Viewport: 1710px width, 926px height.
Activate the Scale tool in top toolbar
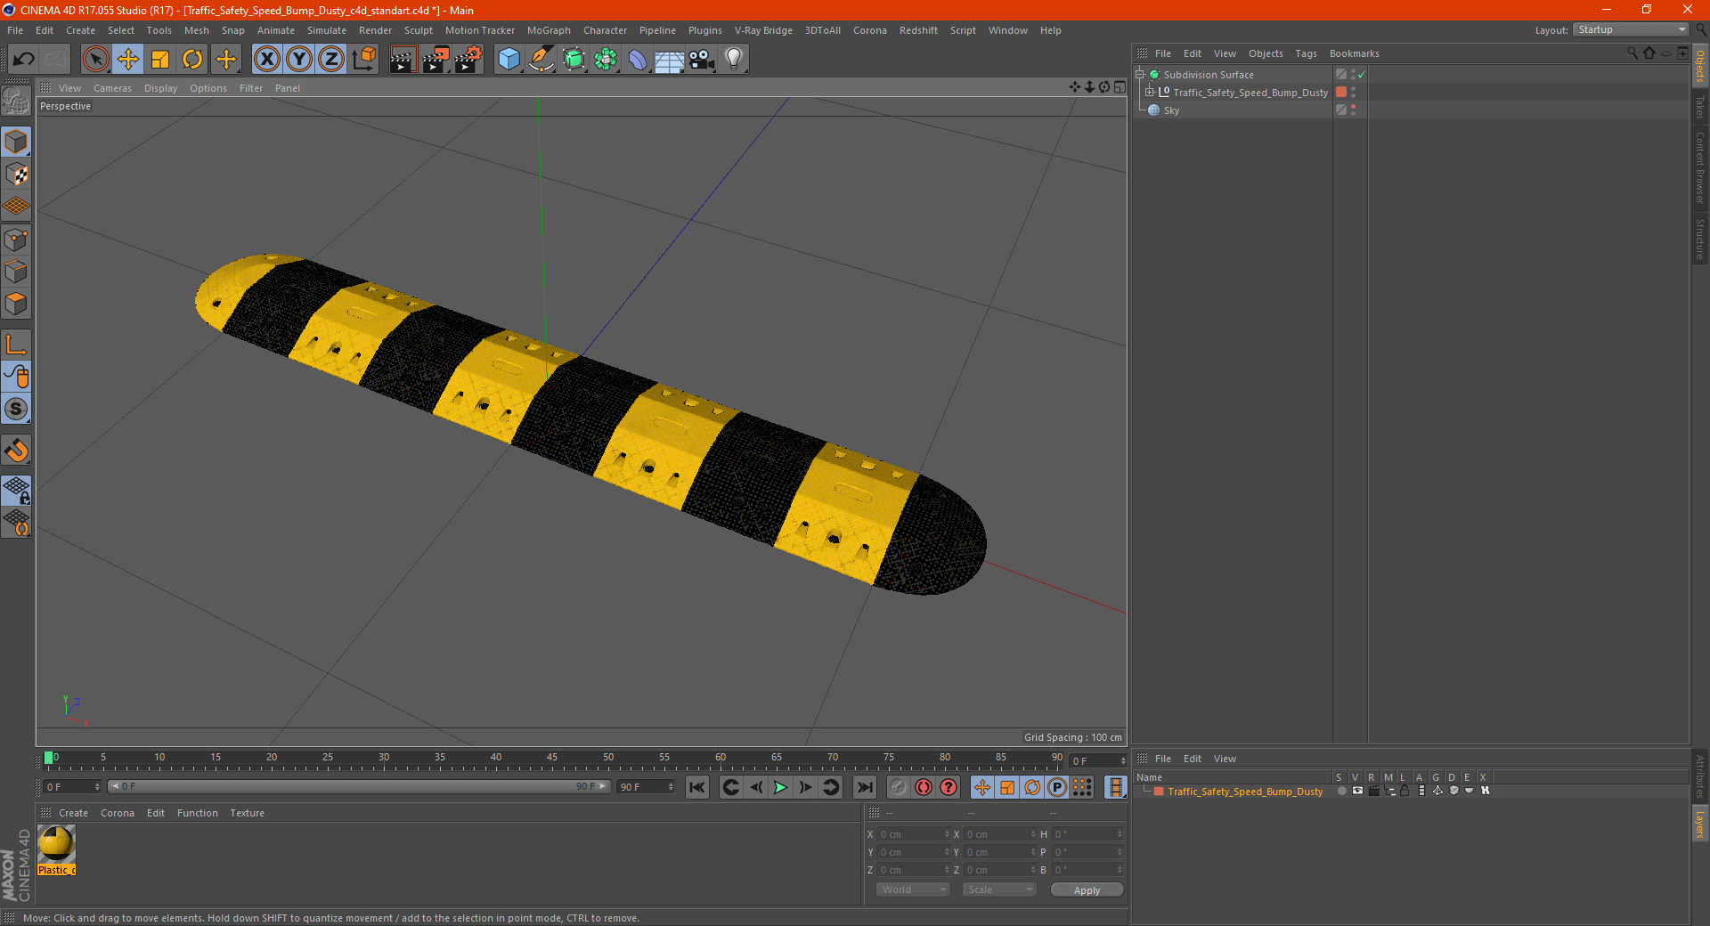click(160, 60)
